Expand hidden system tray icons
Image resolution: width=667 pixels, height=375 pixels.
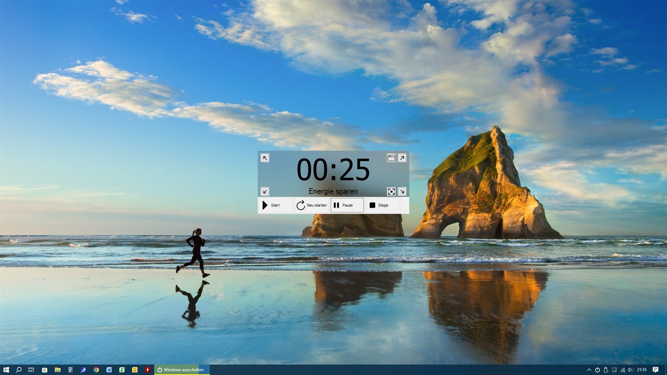click(589, 370)
